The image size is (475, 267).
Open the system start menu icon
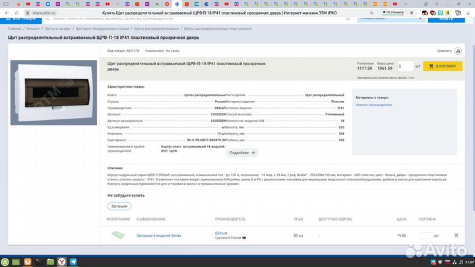[x=6, y=262]
